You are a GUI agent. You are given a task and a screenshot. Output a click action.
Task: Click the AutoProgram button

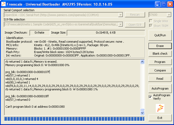pyautogui.click(x=160, y=88)
